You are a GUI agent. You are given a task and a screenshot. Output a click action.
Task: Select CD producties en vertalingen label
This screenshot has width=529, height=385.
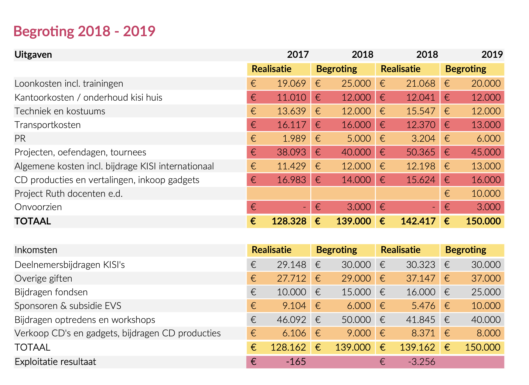[107, 180]
